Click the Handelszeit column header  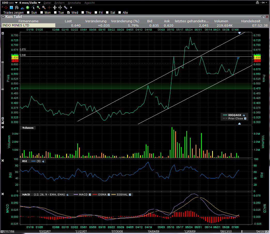pos(251,21)
